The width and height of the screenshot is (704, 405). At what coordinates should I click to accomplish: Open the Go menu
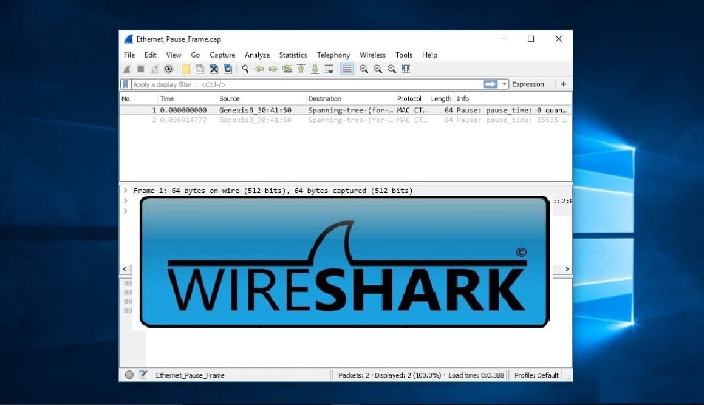pos(196,55)
